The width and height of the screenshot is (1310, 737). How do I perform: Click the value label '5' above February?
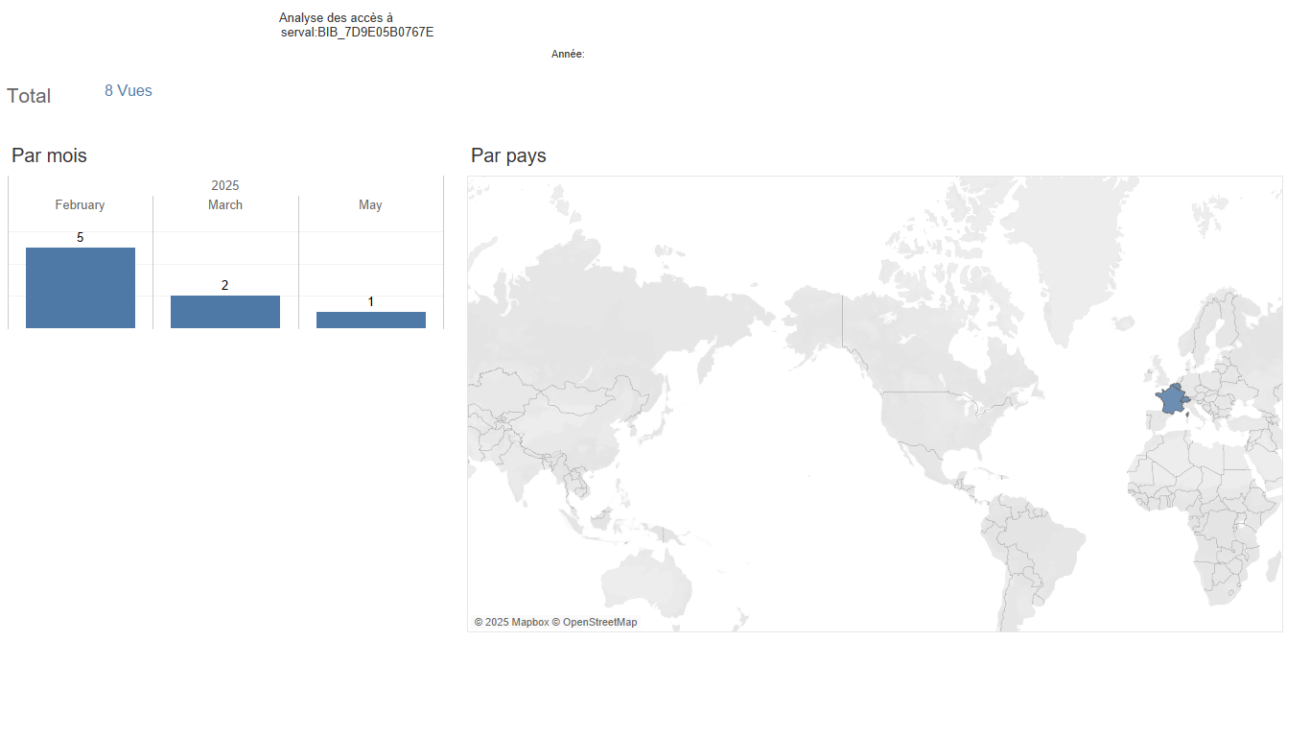click(81, 237)
